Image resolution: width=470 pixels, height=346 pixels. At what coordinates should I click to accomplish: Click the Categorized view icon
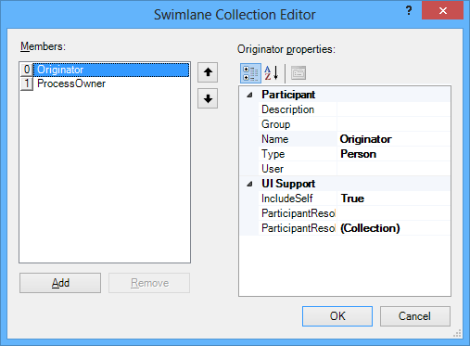click(250, 73)
